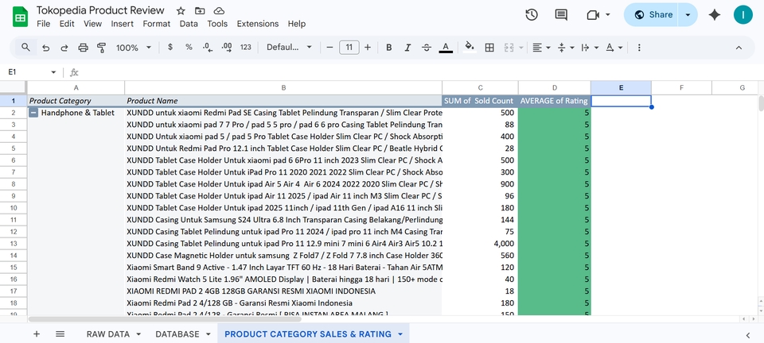Open the all sheets list

[x=60, y=334]
